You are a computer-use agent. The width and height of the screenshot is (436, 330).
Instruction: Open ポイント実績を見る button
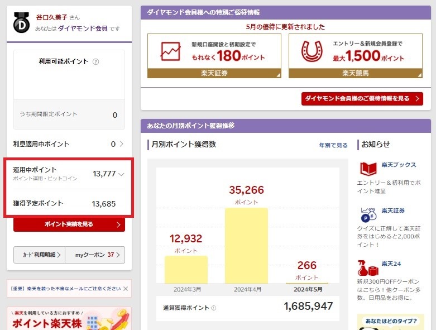(x=69, y=224)
